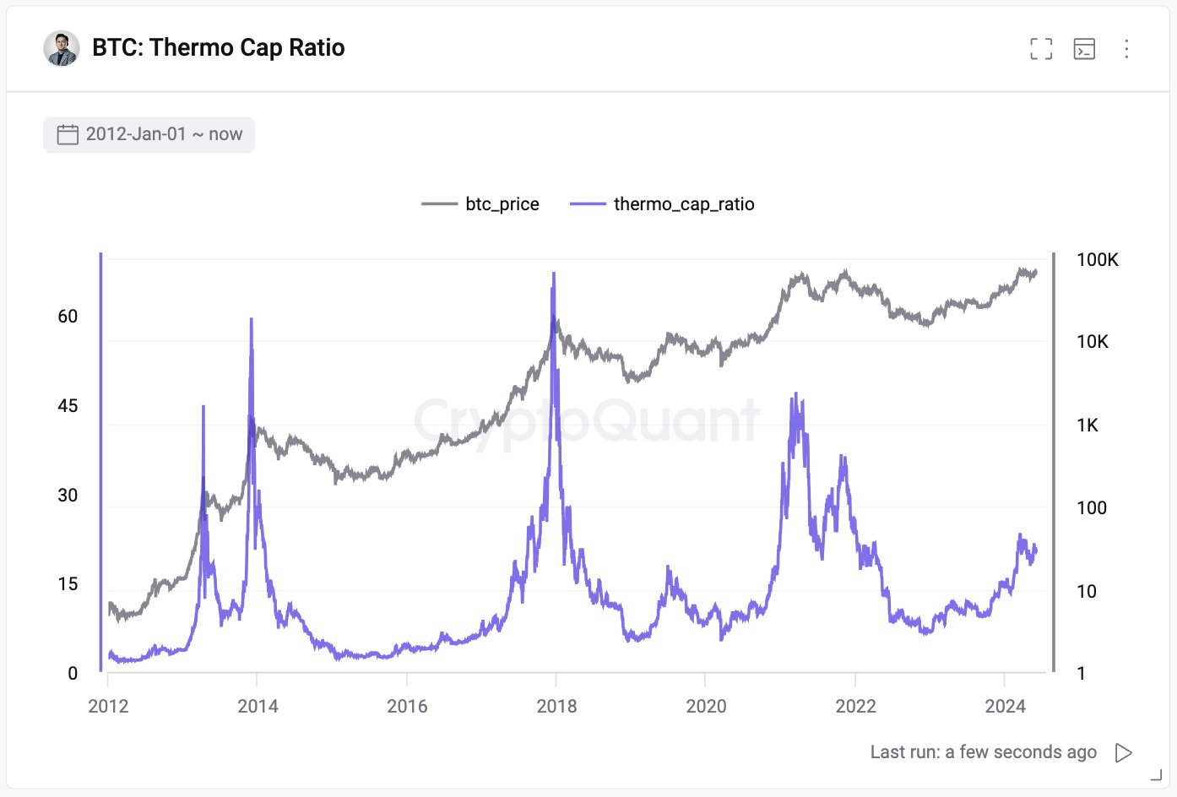Click the 100K label on right axis

tap(1097, 260)
